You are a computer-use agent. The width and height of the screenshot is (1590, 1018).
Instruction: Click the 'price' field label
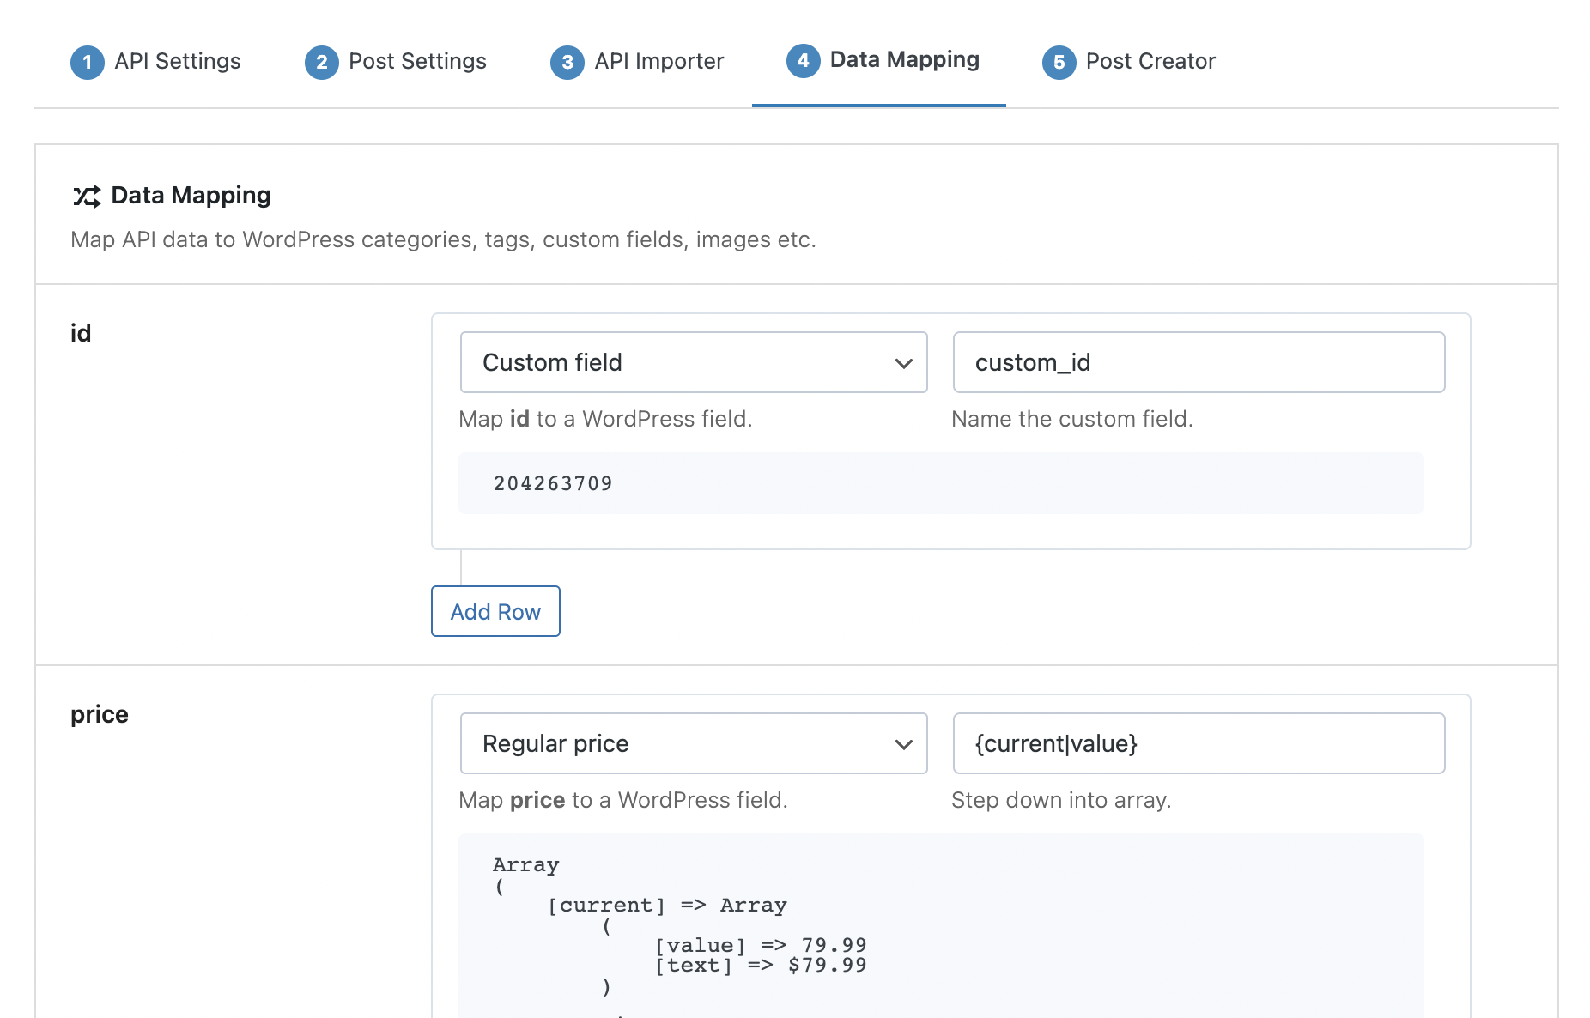(x=100, y=714)
